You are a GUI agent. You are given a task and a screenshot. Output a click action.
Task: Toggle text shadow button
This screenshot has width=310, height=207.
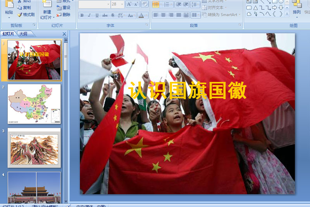(x=112, y=15)
